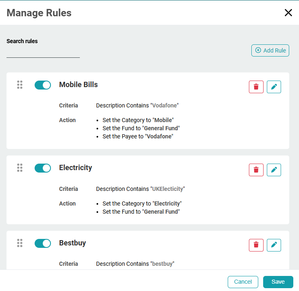299x291 pixels.
Task: Click drag handle of Mobile Bills rule
Action: point(20,85)
